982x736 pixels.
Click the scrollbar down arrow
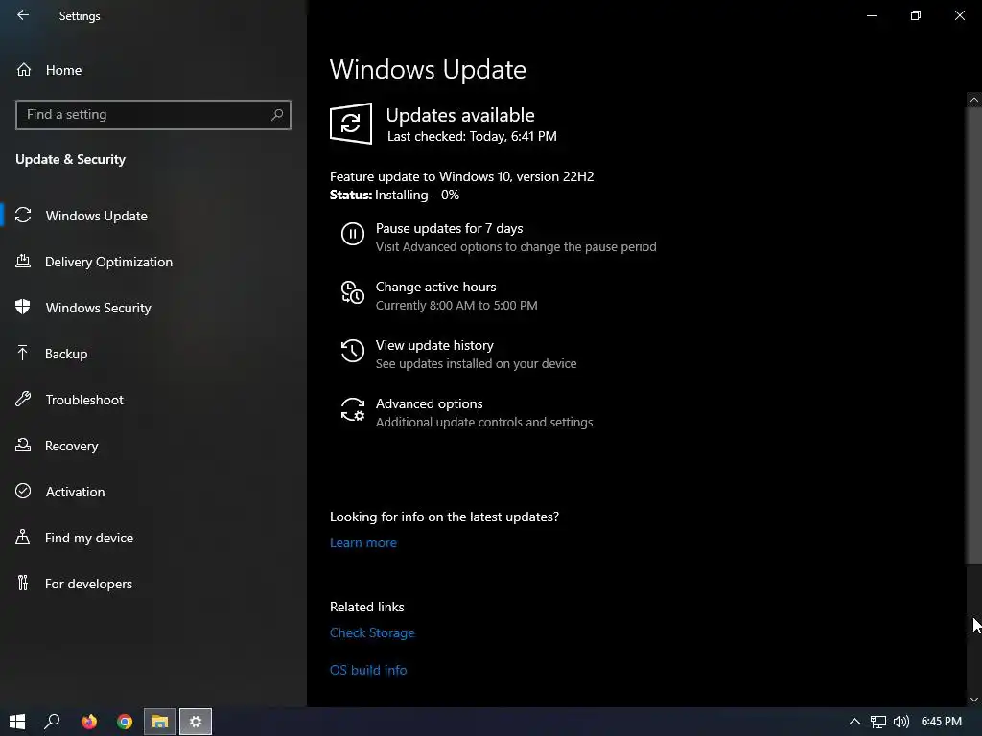(974, 700)
